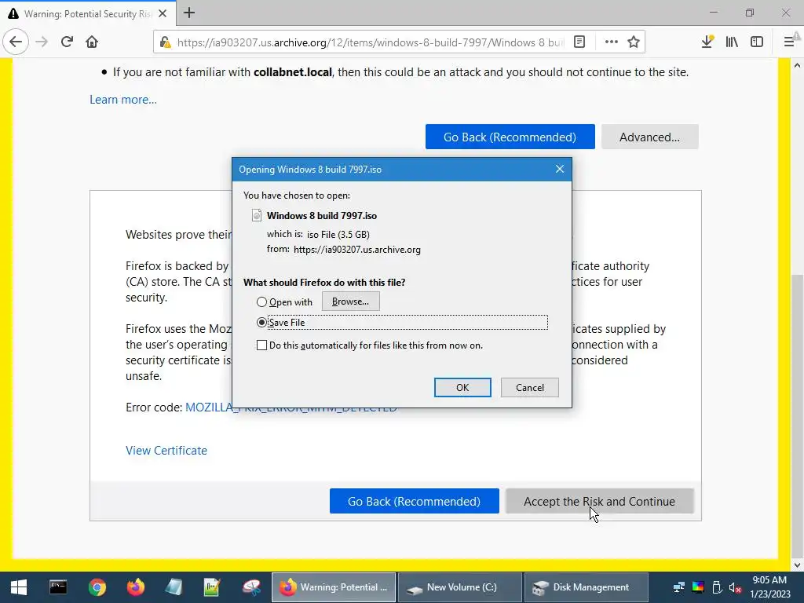
Task: Cancel the file download dialog
Action: point(530,388)
